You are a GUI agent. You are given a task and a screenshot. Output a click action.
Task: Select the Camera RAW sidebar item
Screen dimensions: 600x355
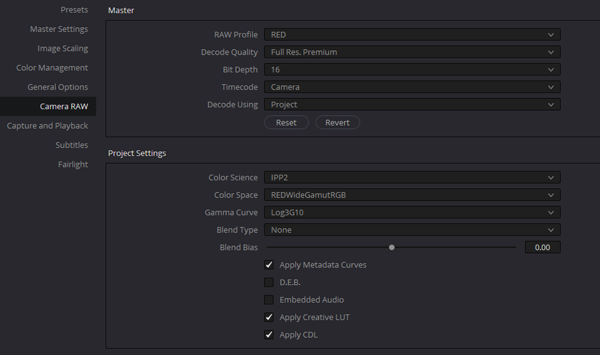click(48, 106)
